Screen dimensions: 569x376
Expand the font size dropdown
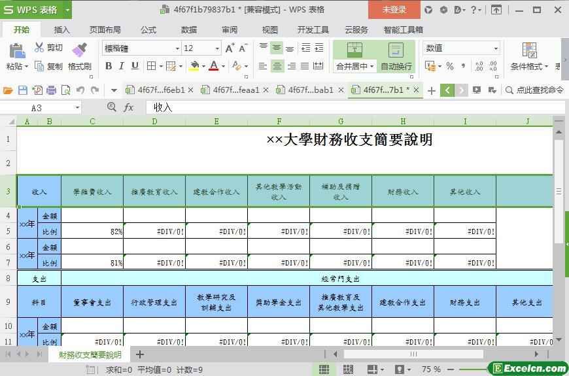pyautogui.click(x=217, y=48)
